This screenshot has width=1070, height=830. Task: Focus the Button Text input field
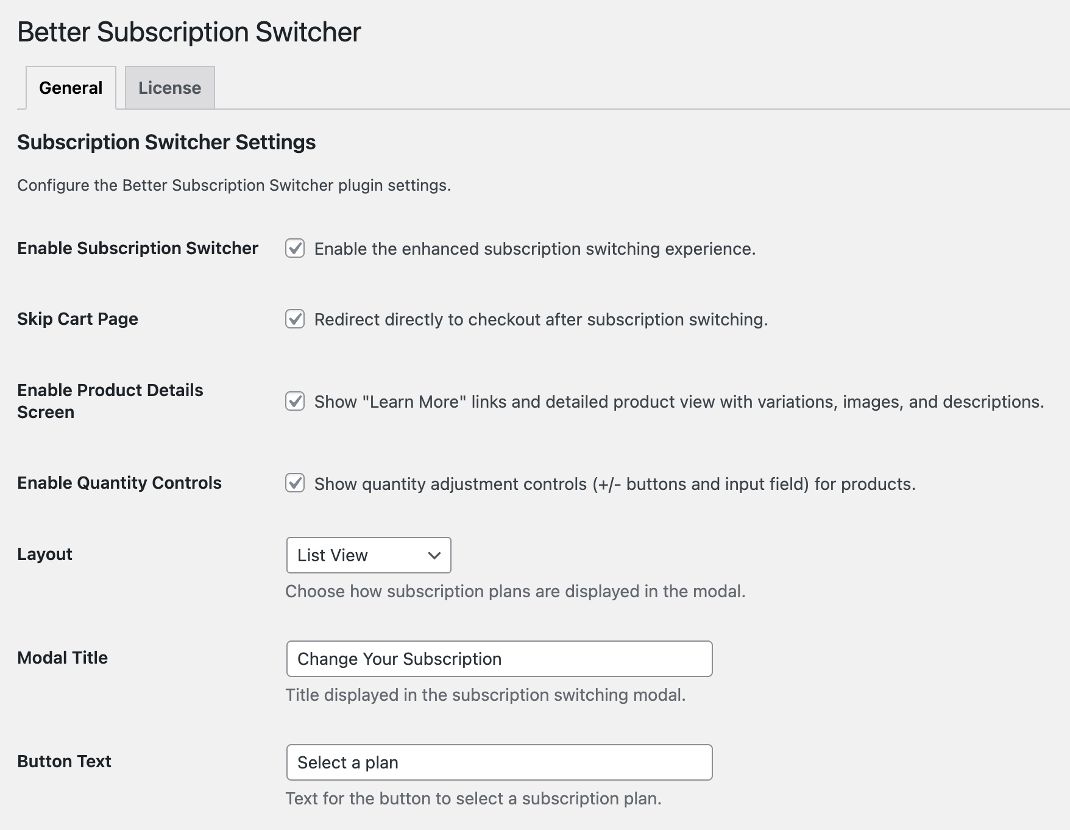(499, 762)
